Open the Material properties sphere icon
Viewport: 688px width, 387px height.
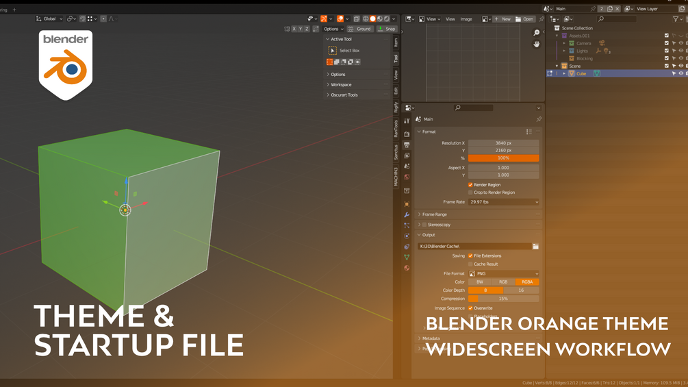[407, 268]
